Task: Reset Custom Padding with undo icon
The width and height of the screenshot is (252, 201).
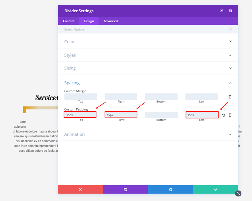Action: tap(224, 115)
